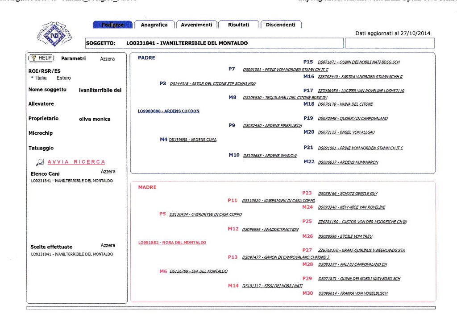The image size is (457, 330).
Task: Open P15 QUINN DEI NOBILI NATI link
Action: tap(358, 62)
